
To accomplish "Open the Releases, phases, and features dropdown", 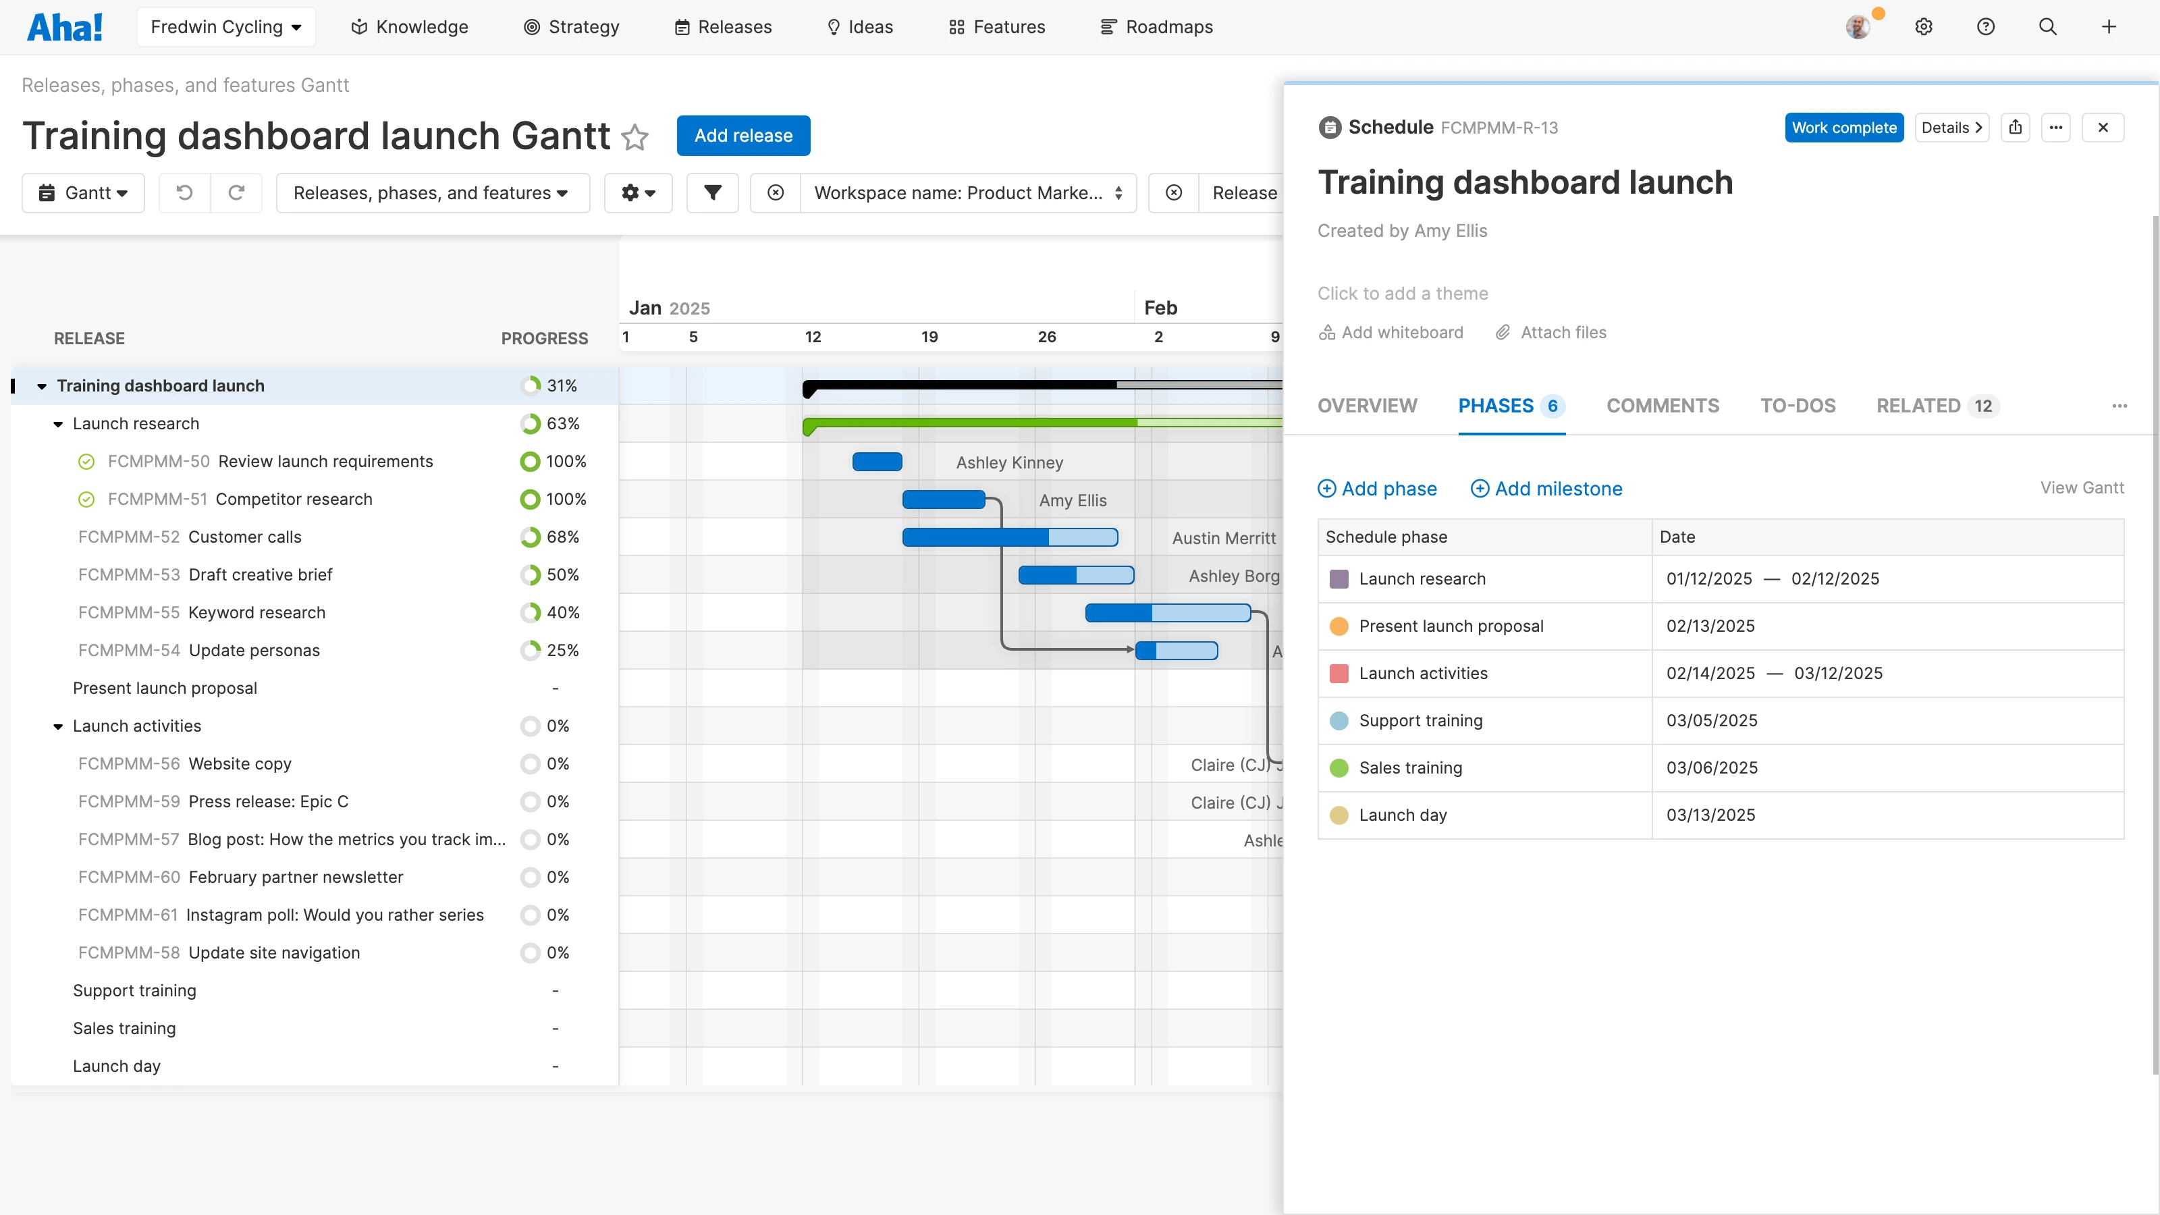I will (433, 192).
